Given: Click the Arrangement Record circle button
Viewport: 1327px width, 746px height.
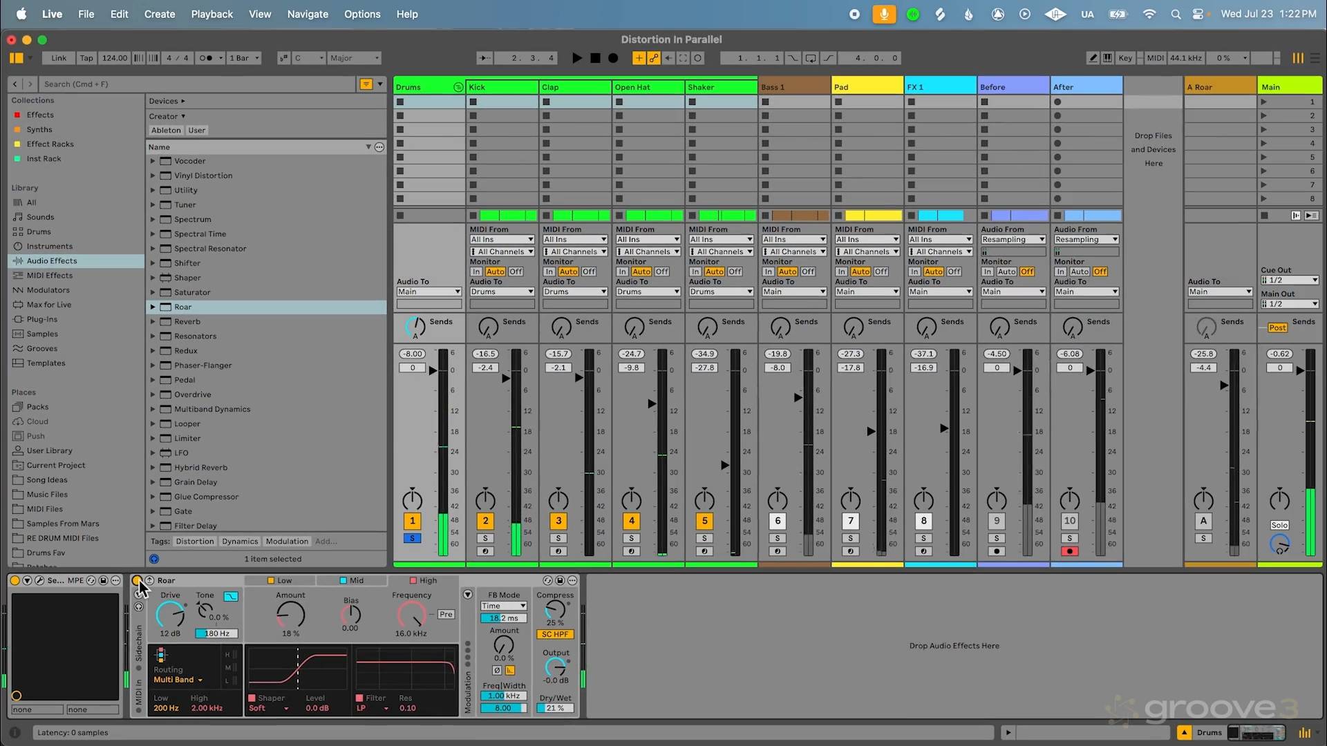Looking at the screenshot, I should (x=612, y=58).
